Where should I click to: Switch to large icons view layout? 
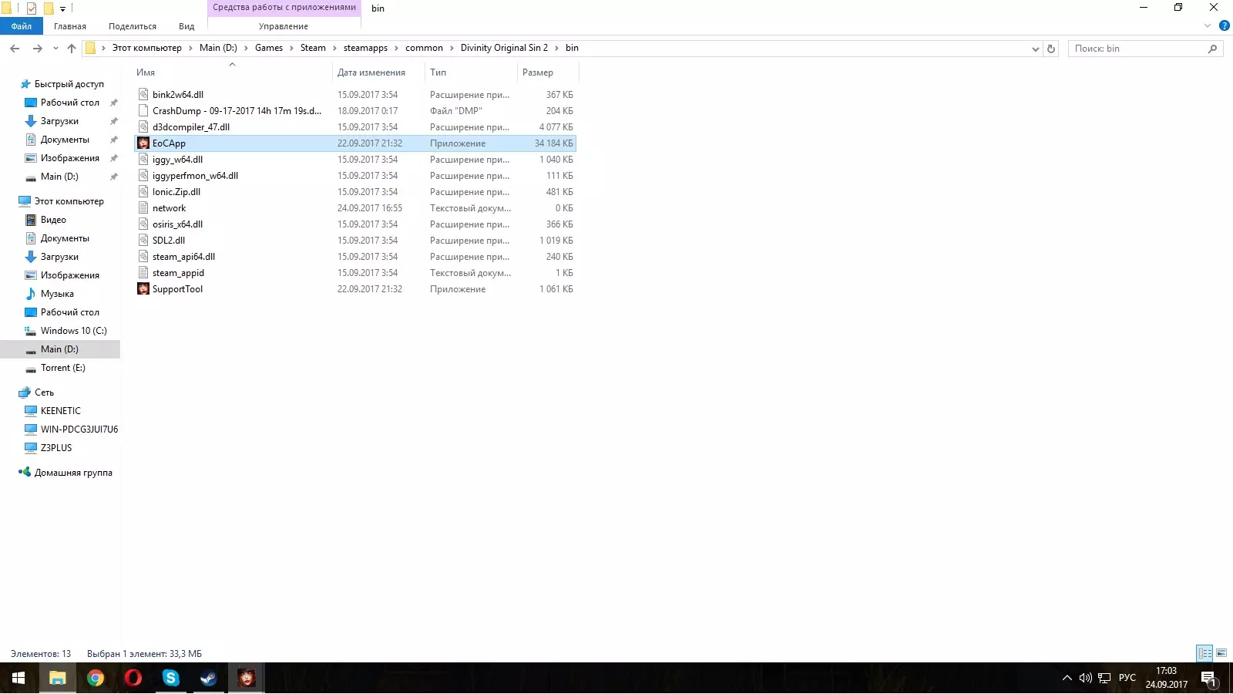pyautogui.click(x=1221, y=654)
